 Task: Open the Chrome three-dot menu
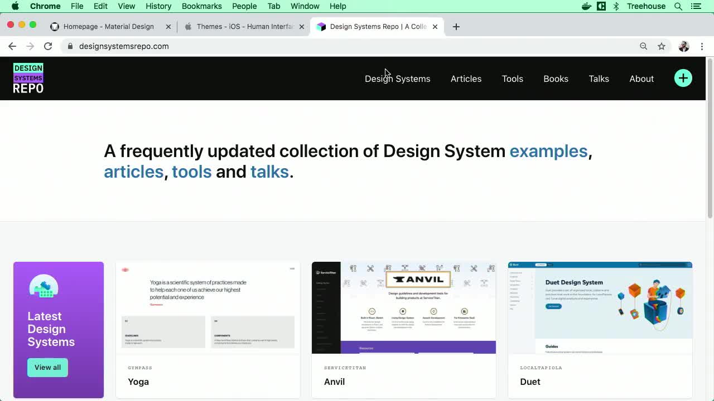pos(702,46)
